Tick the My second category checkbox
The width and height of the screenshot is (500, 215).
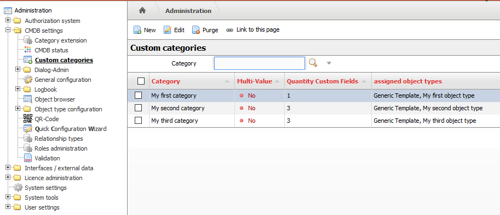coord(138,108)
